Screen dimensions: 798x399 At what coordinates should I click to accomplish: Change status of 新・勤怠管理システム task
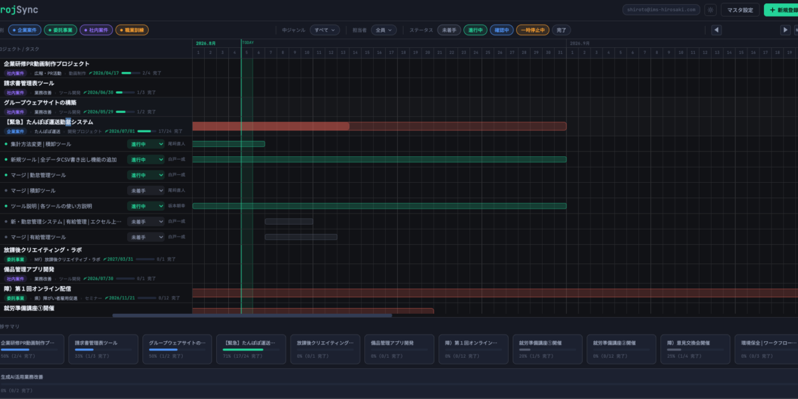click(146, 221)
